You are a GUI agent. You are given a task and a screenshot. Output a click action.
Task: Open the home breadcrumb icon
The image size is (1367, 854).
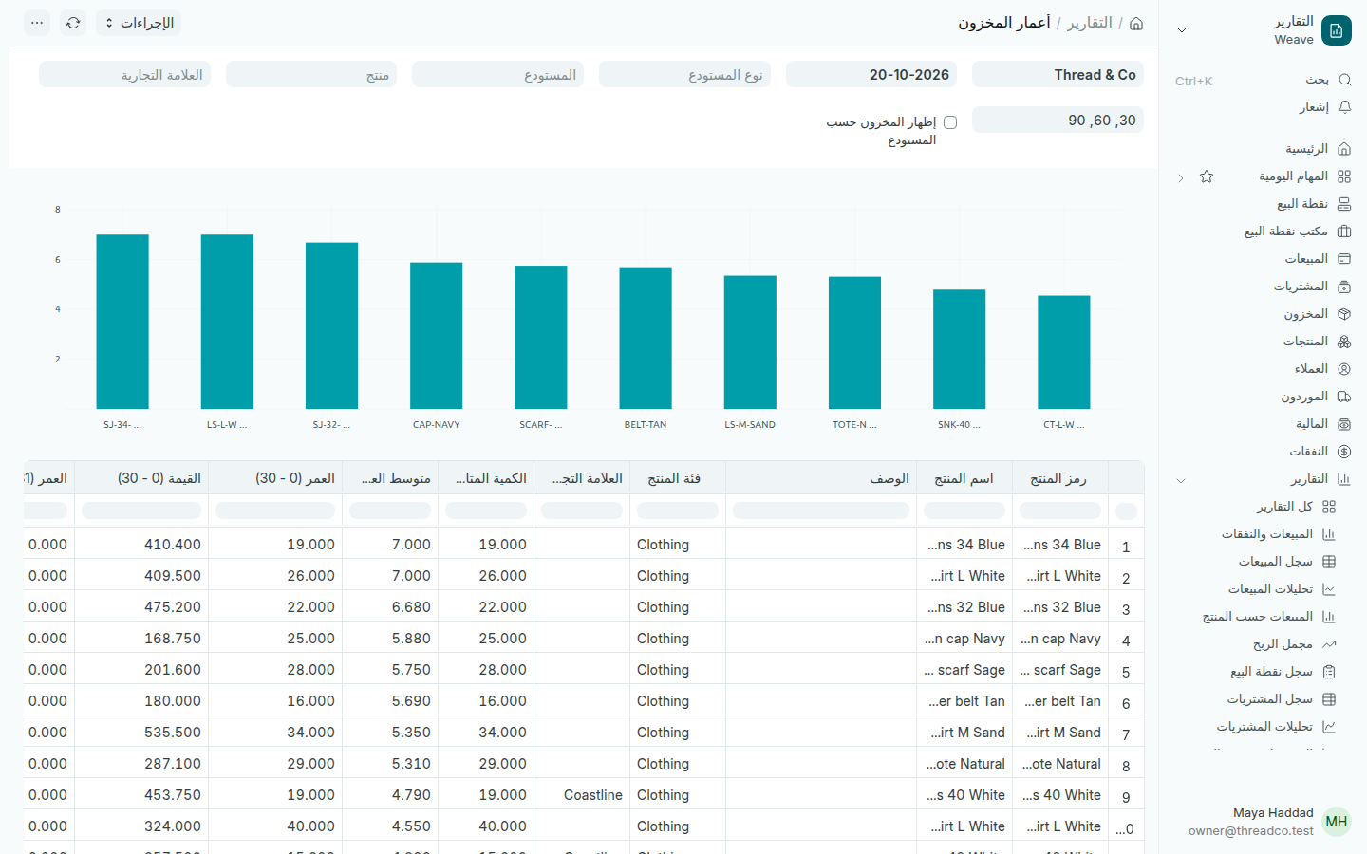point(1136,23)
